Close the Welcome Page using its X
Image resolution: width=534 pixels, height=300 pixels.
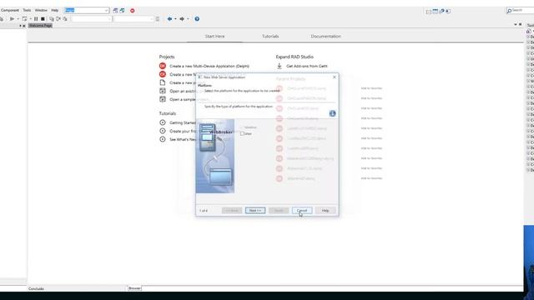coord(520,24)
